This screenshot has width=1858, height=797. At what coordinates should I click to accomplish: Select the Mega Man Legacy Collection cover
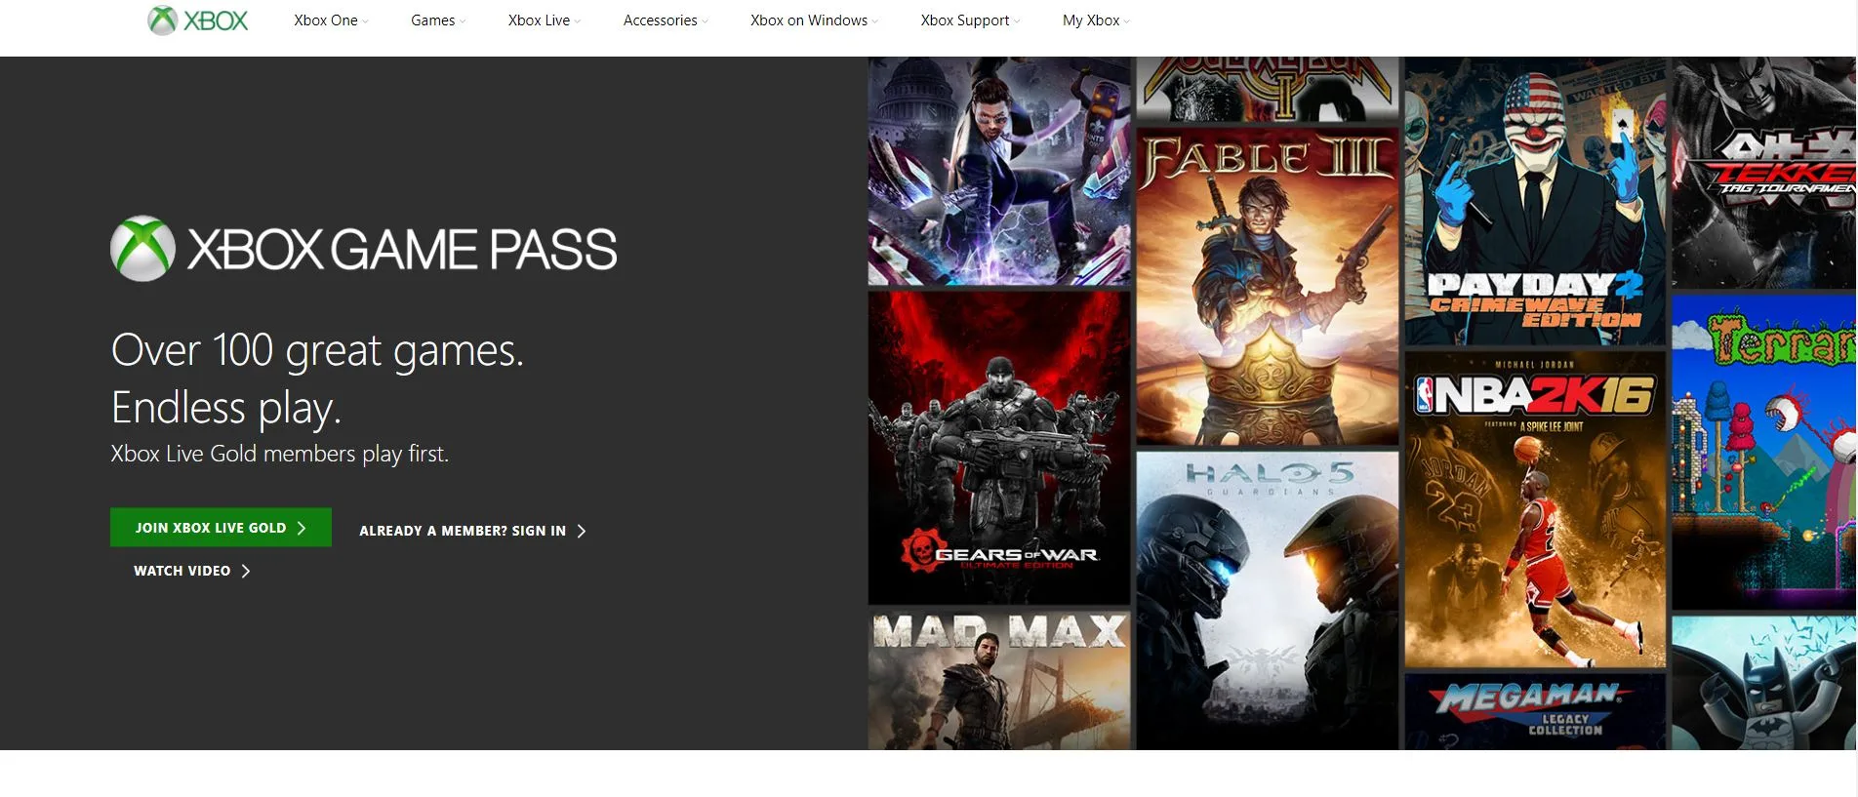pos(1535,712)
